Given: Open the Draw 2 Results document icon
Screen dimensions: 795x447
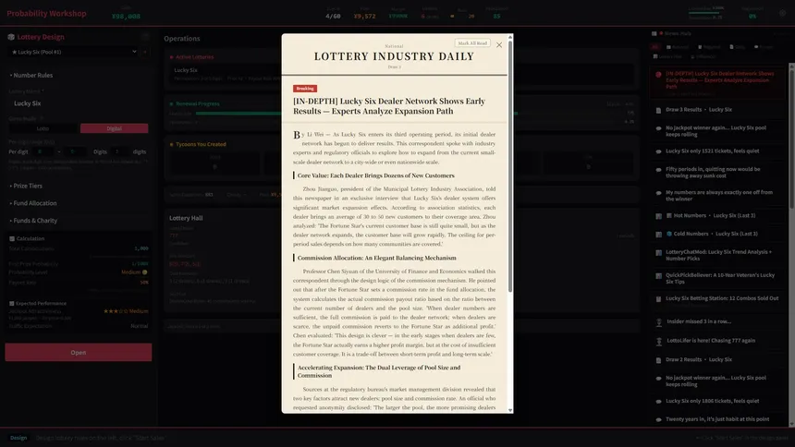Looking at the screenshot, I should click(x=658, y=360).
